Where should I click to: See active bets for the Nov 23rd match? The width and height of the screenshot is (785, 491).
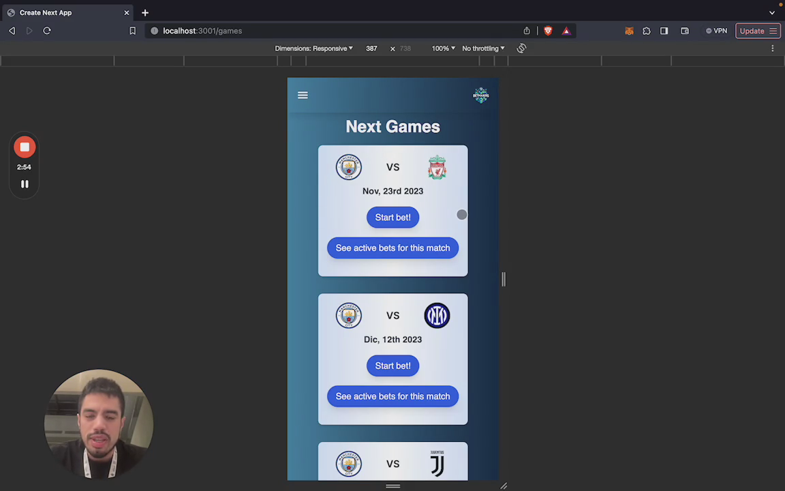[x=392, y=248]
